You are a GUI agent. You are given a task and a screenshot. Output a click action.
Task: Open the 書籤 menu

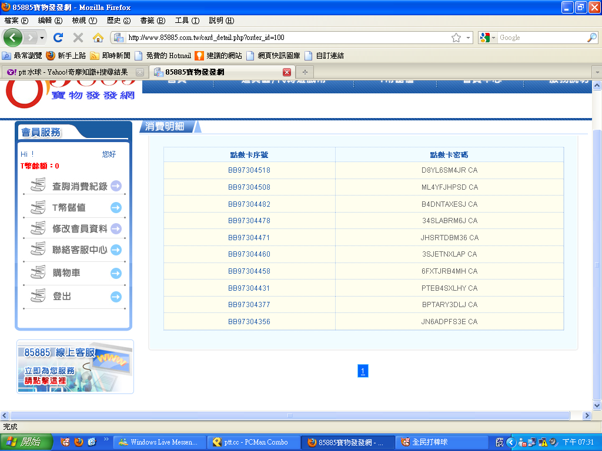tap(152, 21)
